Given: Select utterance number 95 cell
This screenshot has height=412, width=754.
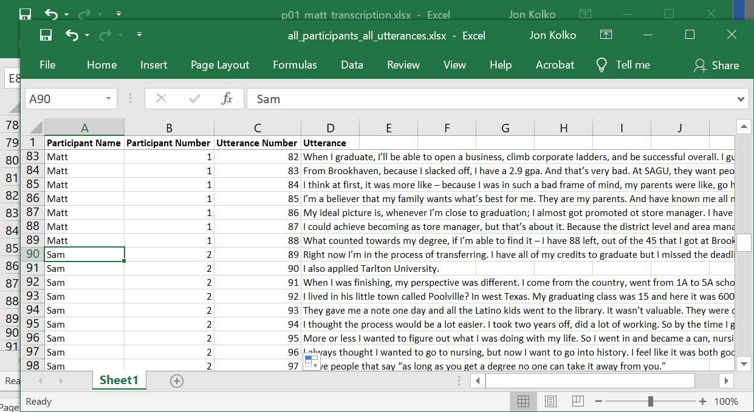Looking at the screenshot, I should pos(258,338).
